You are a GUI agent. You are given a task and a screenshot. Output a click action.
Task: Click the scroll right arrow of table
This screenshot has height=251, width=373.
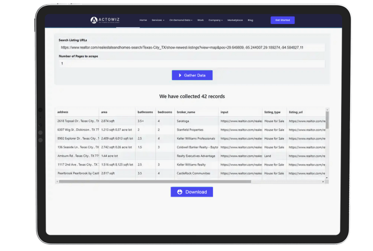click(323, 181)
